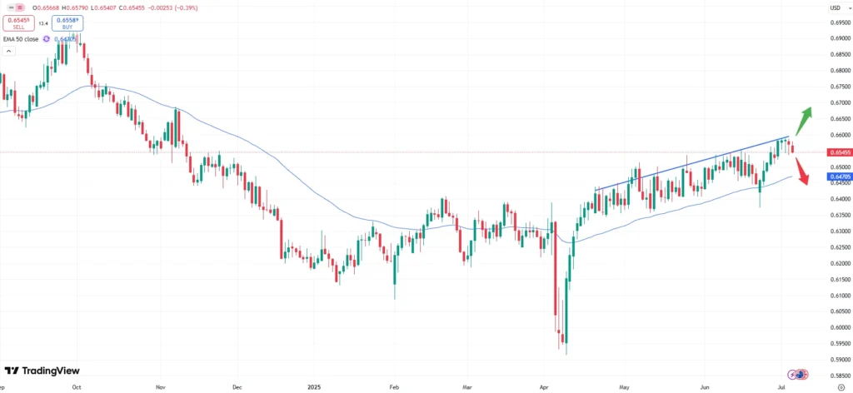This screenshot has width=853, height=393.
Task: Click the Oct label on time axis
Action: [x=76, y=387]
